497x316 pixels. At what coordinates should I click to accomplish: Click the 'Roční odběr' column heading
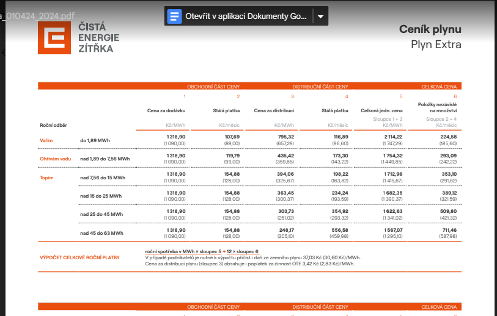click(53, 125)
